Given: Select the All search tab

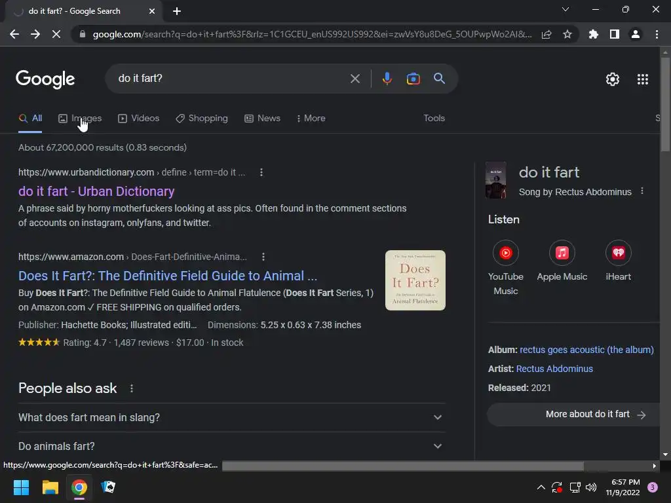Looking at the screenshot, I should [x=30, y=119].
